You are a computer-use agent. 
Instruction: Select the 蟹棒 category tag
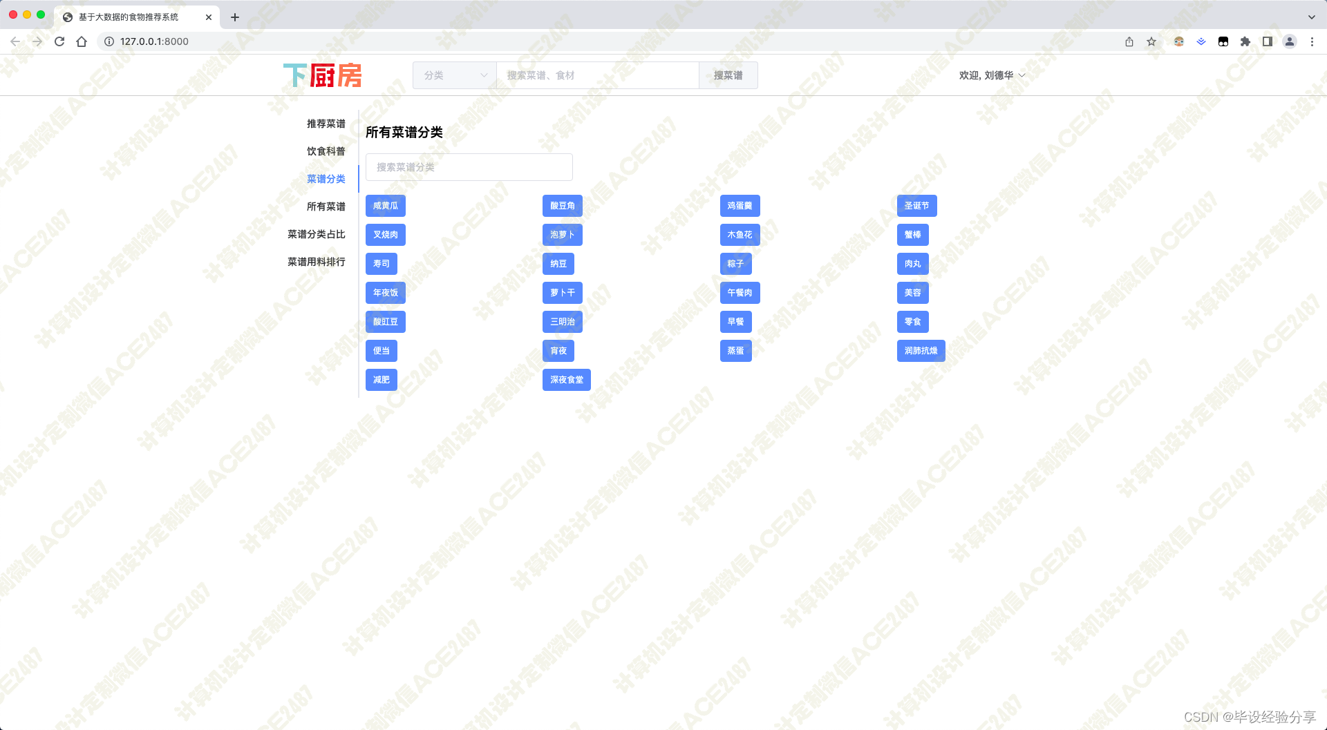click(913, 235)
